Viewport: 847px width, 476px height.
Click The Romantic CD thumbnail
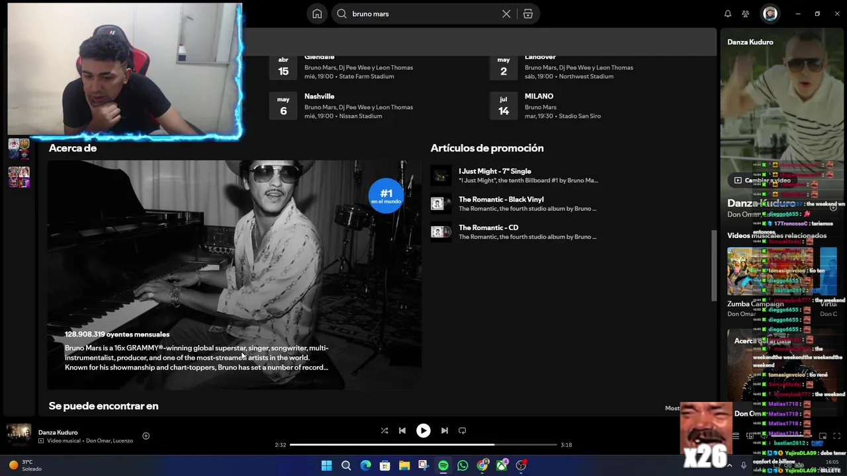point(441,232)
